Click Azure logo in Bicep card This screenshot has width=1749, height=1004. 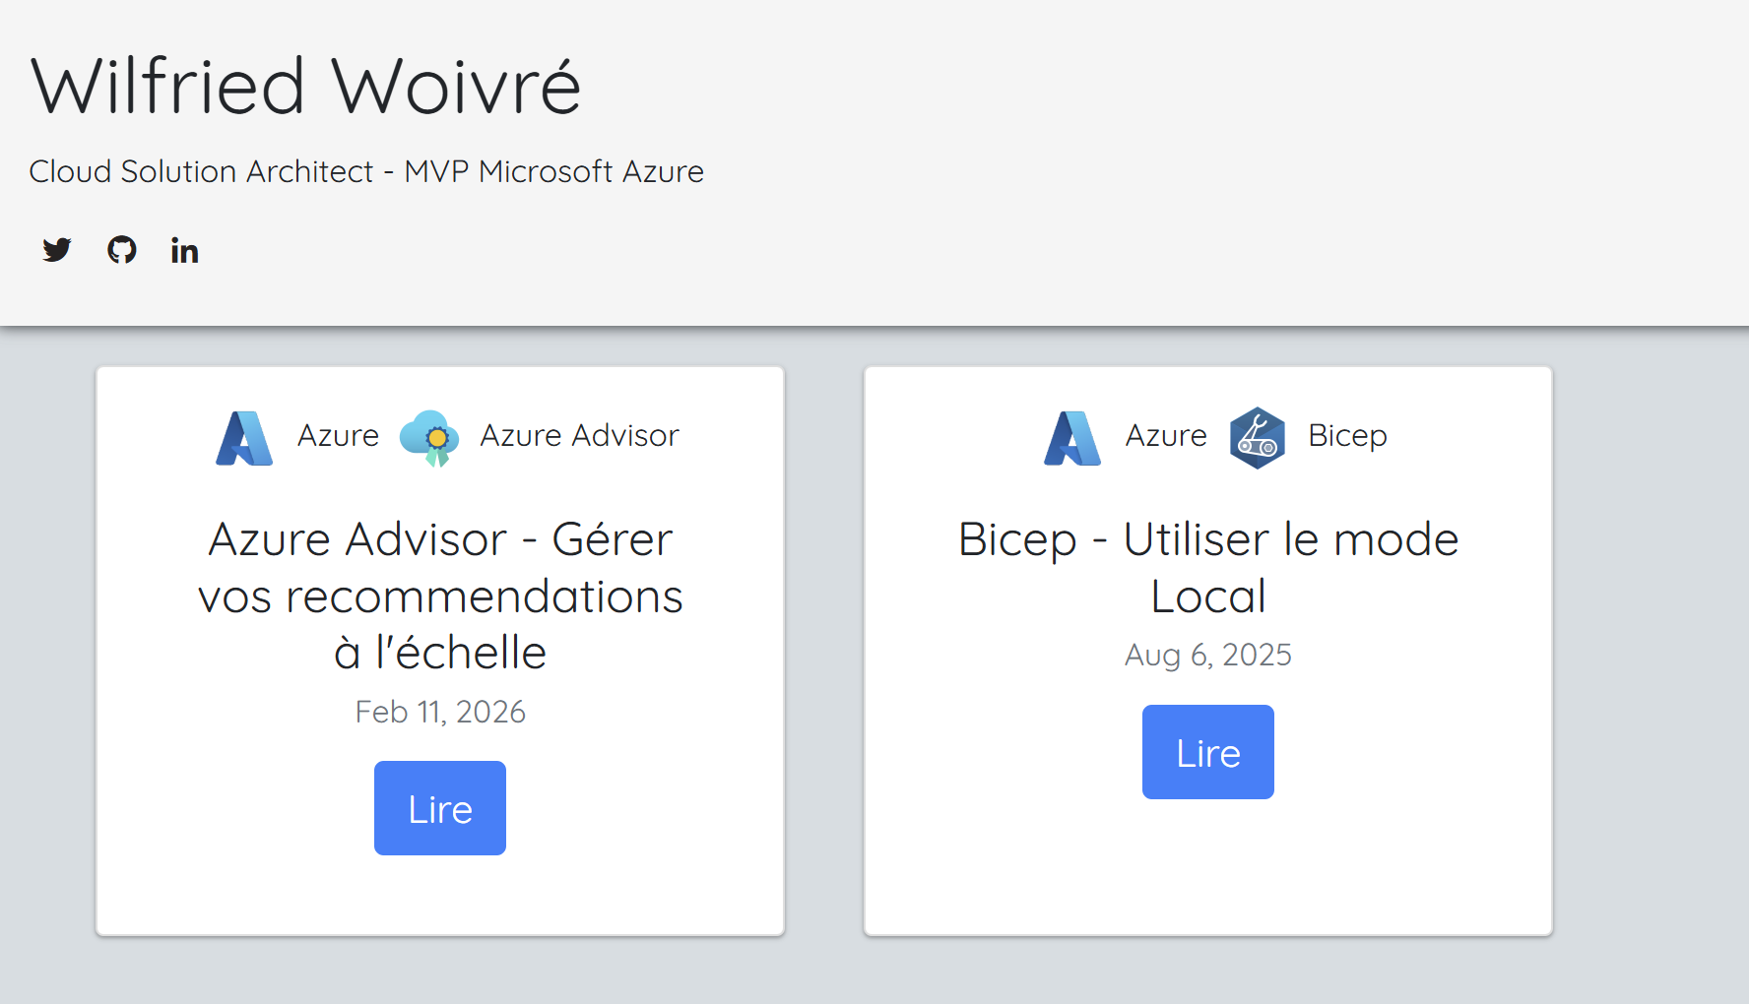click(1072, 438)
